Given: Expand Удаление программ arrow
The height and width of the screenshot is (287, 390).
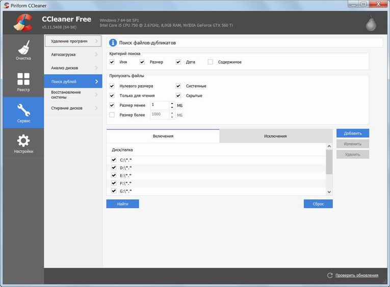Looking at the screenshot, I should point(96,41).
